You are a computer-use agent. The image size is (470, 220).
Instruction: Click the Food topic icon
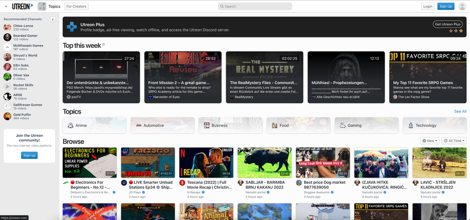(274, 126)
